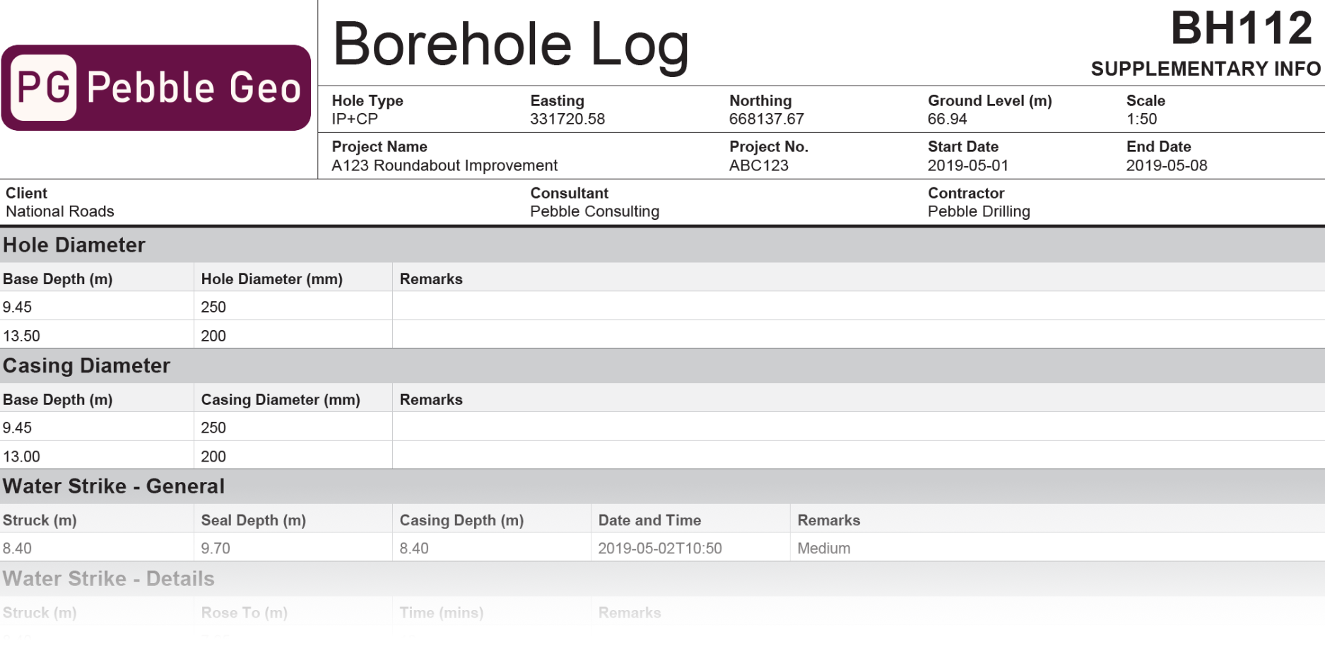Click contractor name Pebble Drilling

(979, 211)
